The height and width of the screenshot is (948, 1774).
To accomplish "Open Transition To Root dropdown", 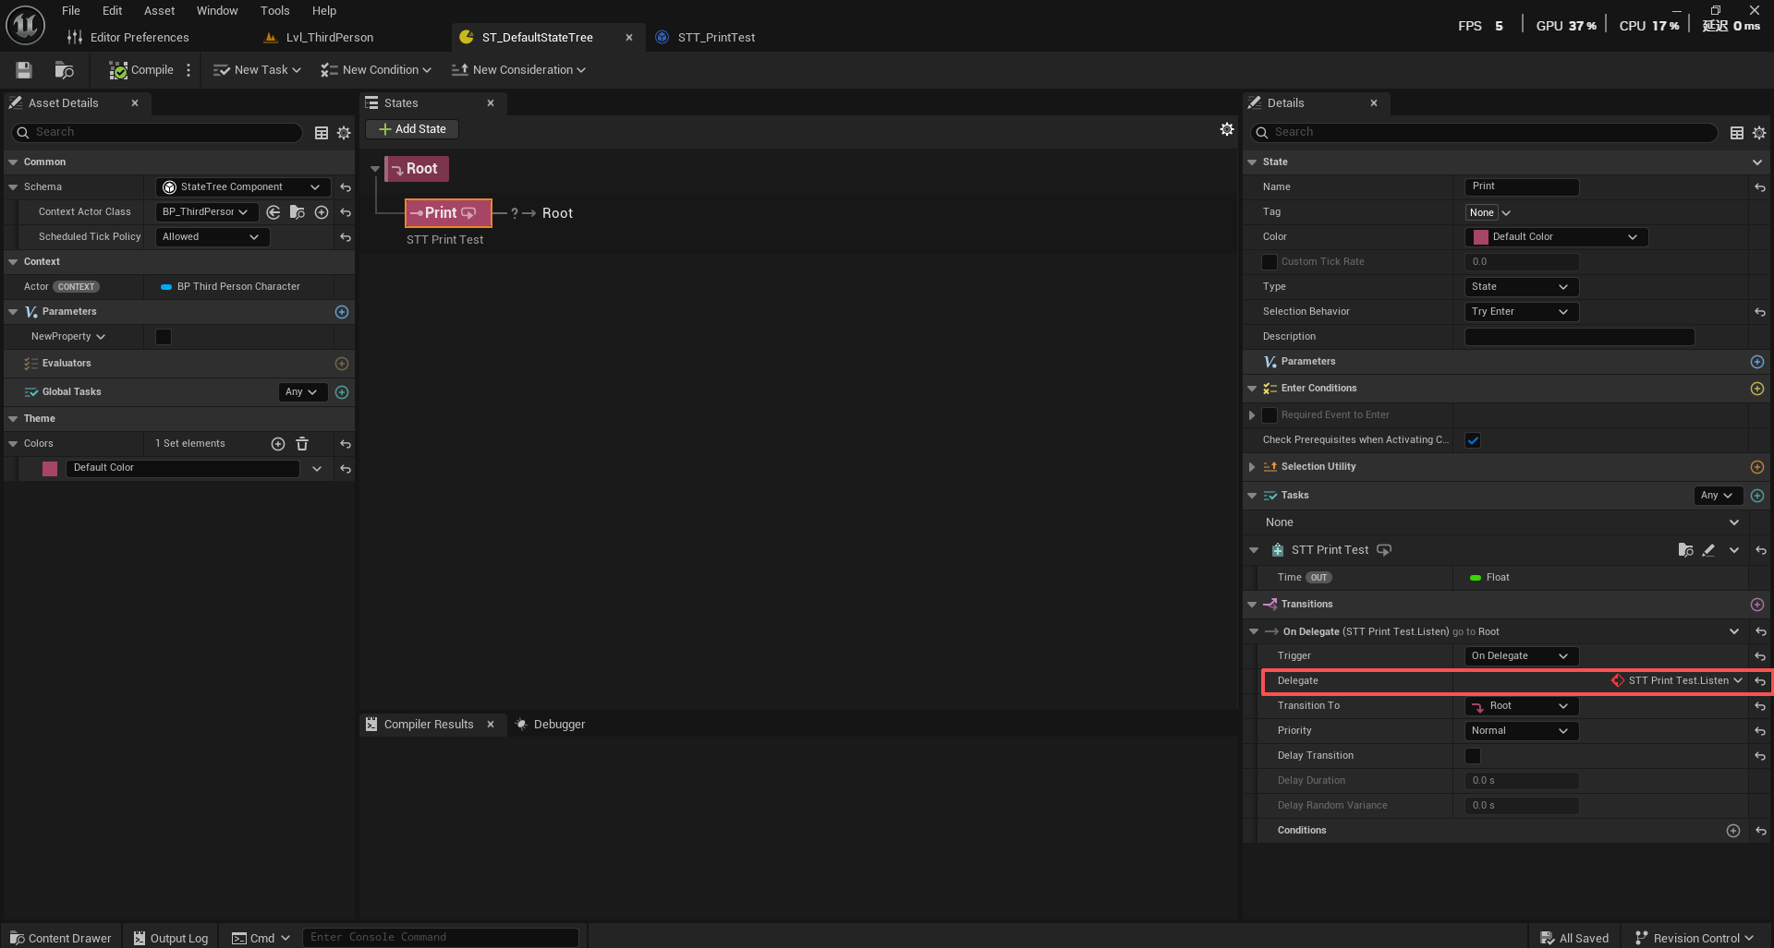I will click(1521, 706).
